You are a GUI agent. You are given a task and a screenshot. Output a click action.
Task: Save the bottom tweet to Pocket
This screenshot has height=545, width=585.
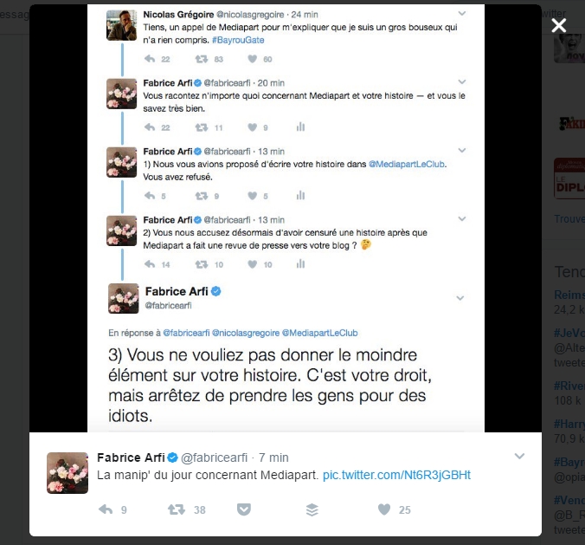(244, 509)
